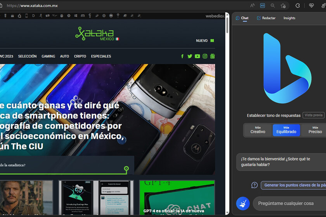
Task: Select the Más Creativo response tone
Action: [258, 130]
